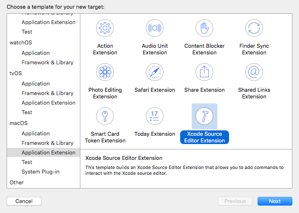The image size is (299, 213).
Task: Click the Safari Extension label
Action: [x=154, y=90]
